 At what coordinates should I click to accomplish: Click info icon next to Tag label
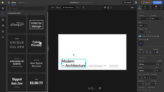point(160,61)
